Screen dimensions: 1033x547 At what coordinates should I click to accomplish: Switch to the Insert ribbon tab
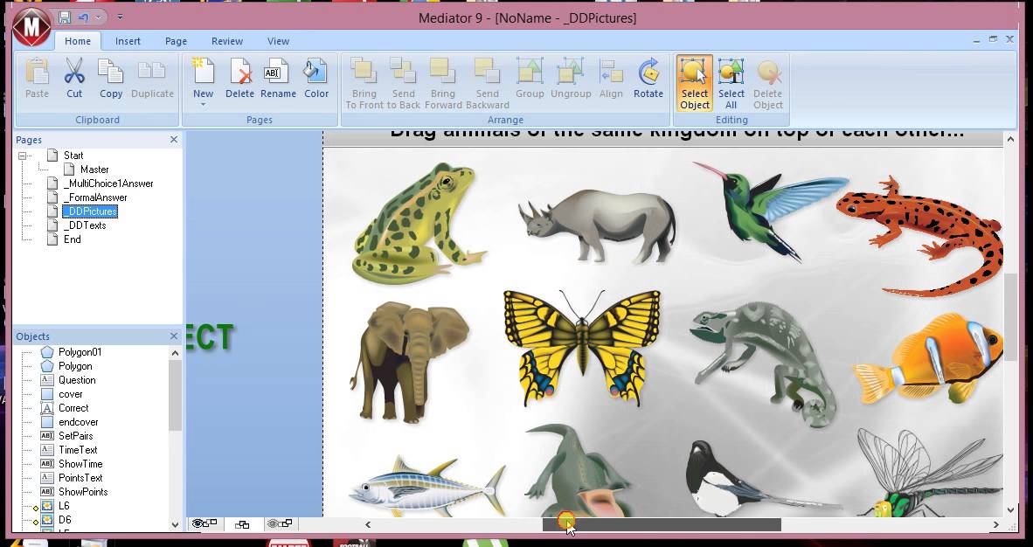pyautogui.click(x=128, y=41)
